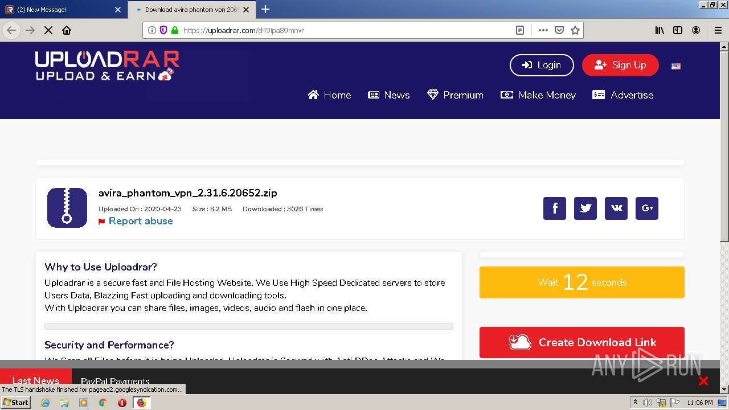Click the zip file archive icon
Viewport: 729px width, 410px height.
click(x=67, y=208)
